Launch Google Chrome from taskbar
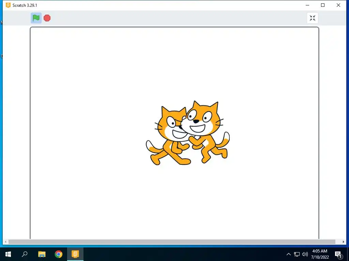 59,254
